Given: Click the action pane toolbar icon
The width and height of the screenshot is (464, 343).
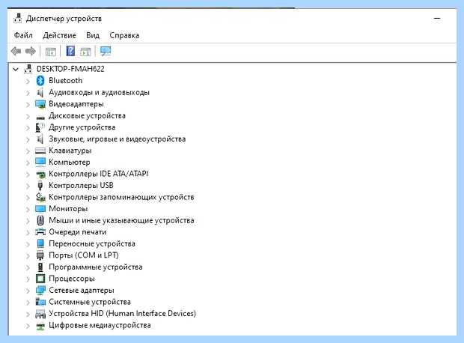Looking at the screenshot, I should (x=85, y=52).
